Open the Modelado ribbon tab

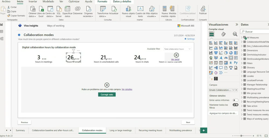[x=48, y=2]
